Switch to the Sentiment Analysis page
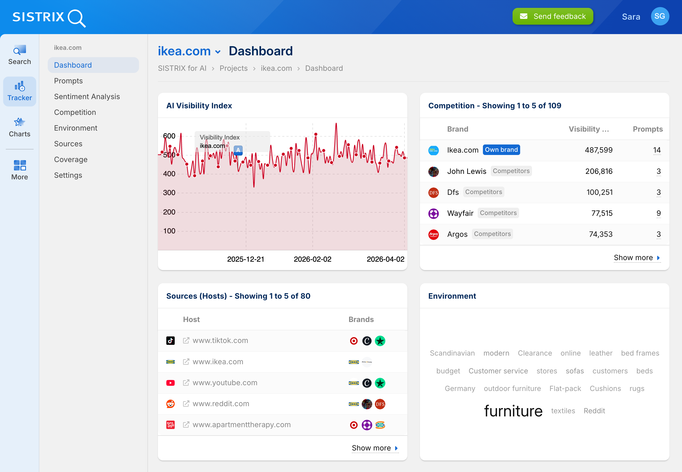 87,96
